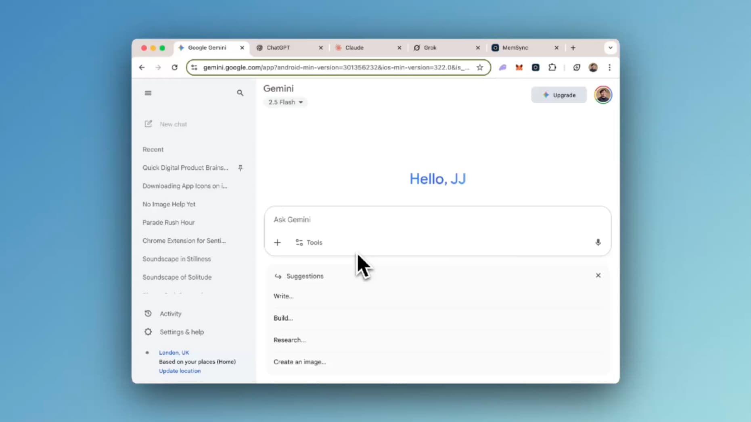Viewport: 751px width, 422px height.
Task: Open Quick Digital Product Brains chat
Action: point(185,168)
